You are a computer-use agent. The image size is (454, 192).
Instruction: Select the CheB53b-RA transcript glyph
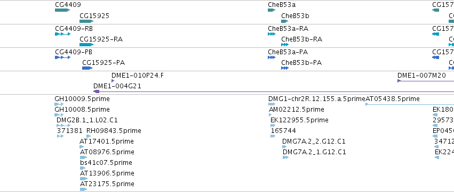[285, 45]
